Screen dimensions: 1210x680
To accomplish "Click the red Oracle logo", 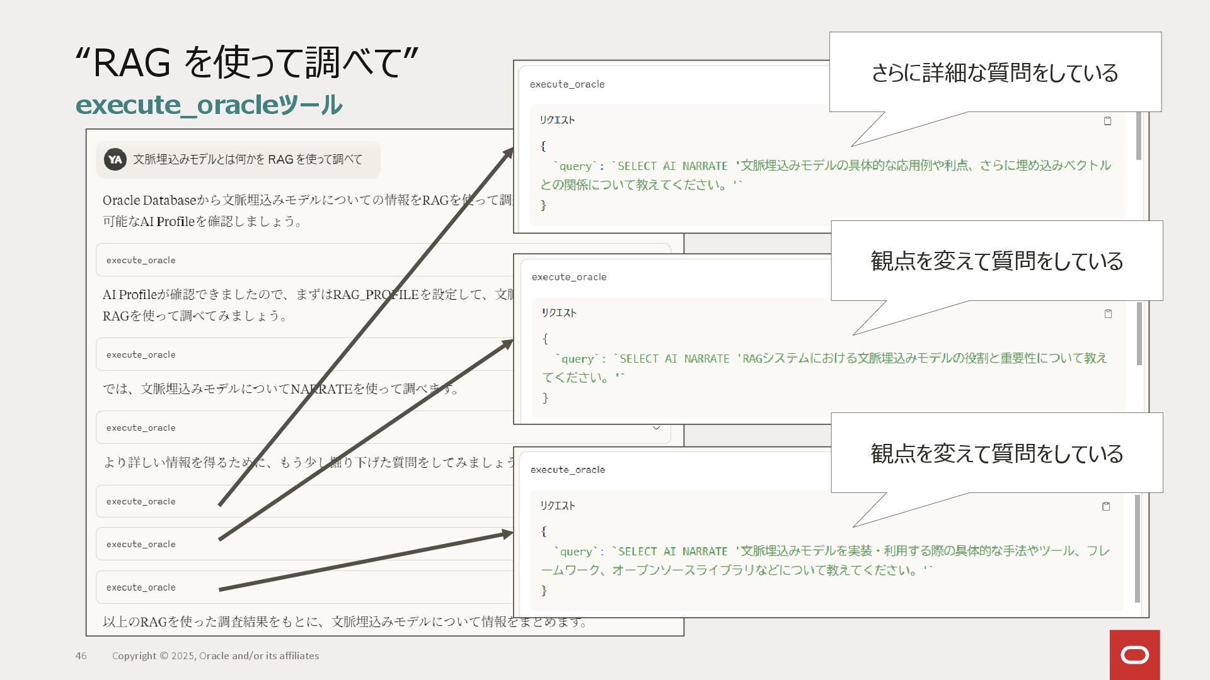I will coord(1134,655).
